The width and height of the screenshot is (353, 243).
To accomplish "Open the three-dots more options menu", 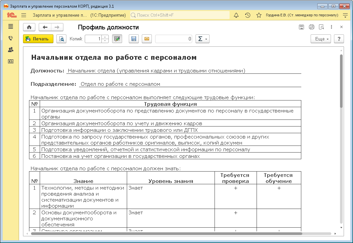I will 331,27.
